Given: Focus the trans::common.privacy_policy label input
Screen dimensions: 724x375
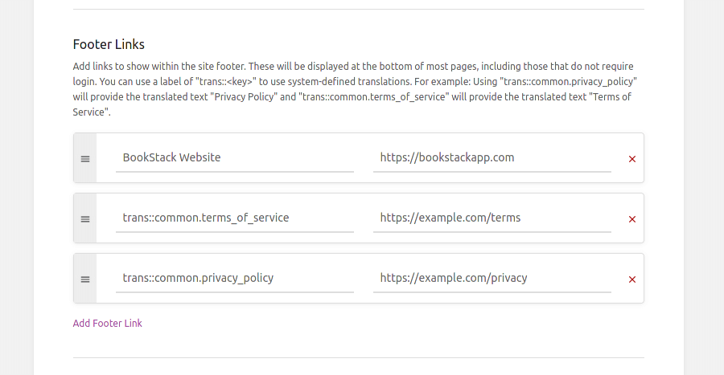Looking at the screenshot, I should [x=234, y=278].
